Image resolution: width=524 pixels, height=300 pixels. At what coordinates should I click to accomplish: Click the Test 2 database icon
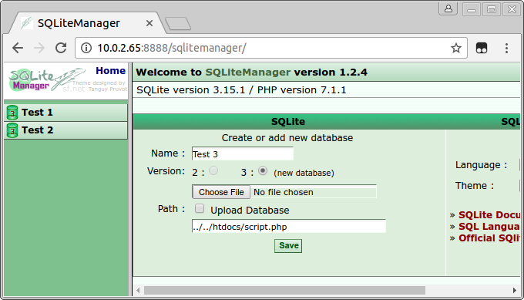(x=12, y=130)
